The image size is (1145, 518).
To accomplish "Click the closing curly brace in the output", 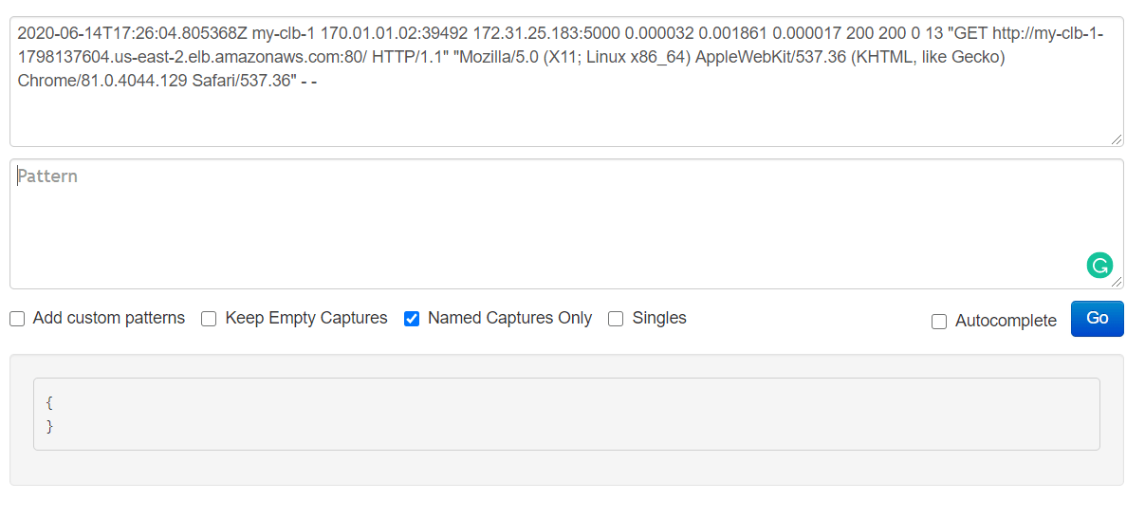I will pyautogui.click(x=49, y=427).
